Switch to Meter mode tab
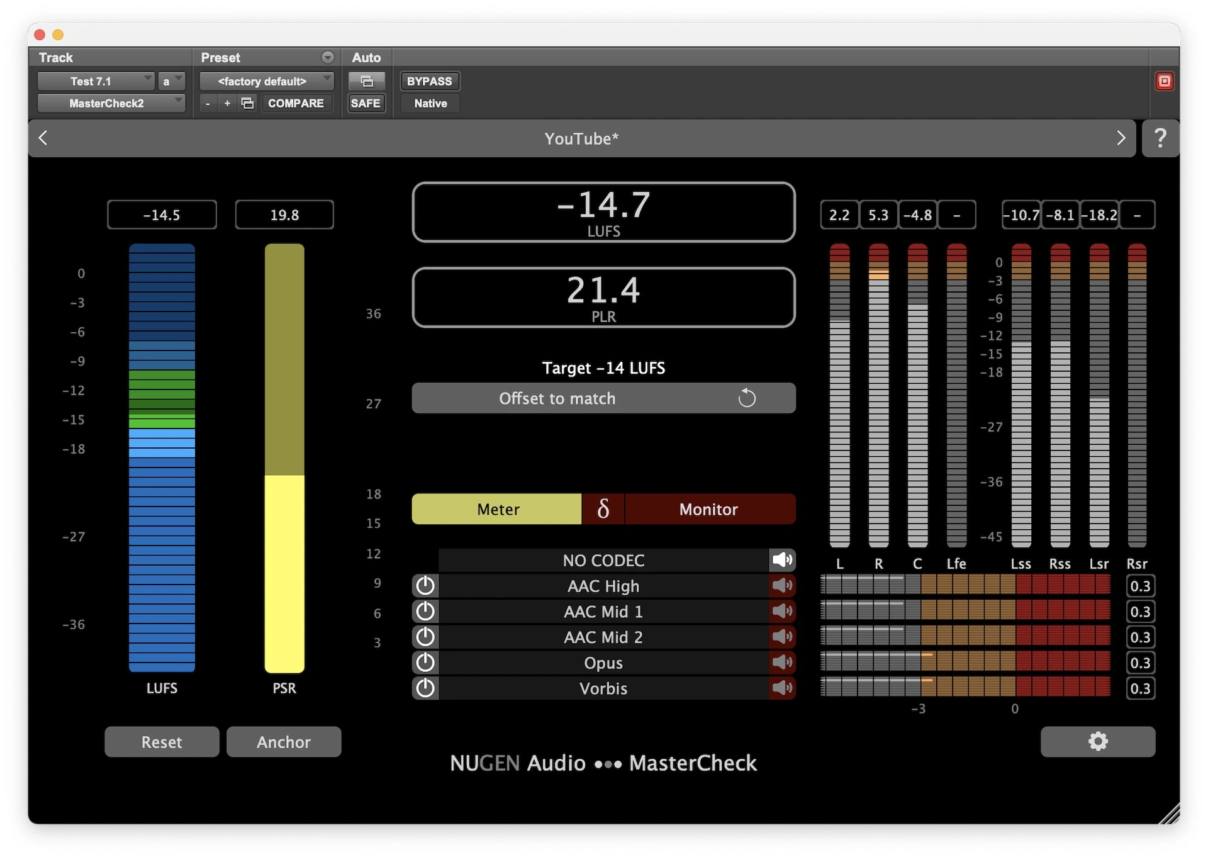Image resolution: width=1208 pixels, height=857 pixels. (497, 509)
